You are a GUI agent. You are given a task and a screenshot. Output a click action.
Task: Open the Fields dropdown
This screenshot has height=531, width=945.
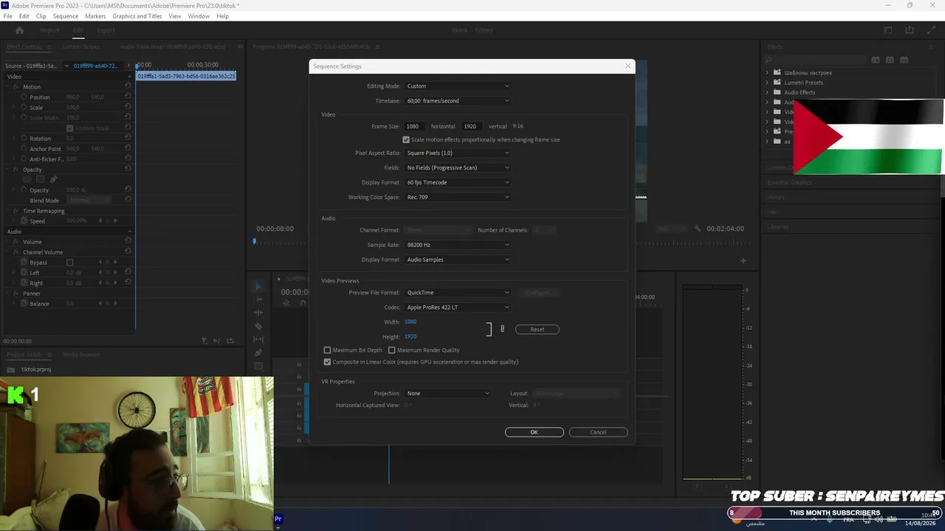pyautogui.click(x=458, y=167)
